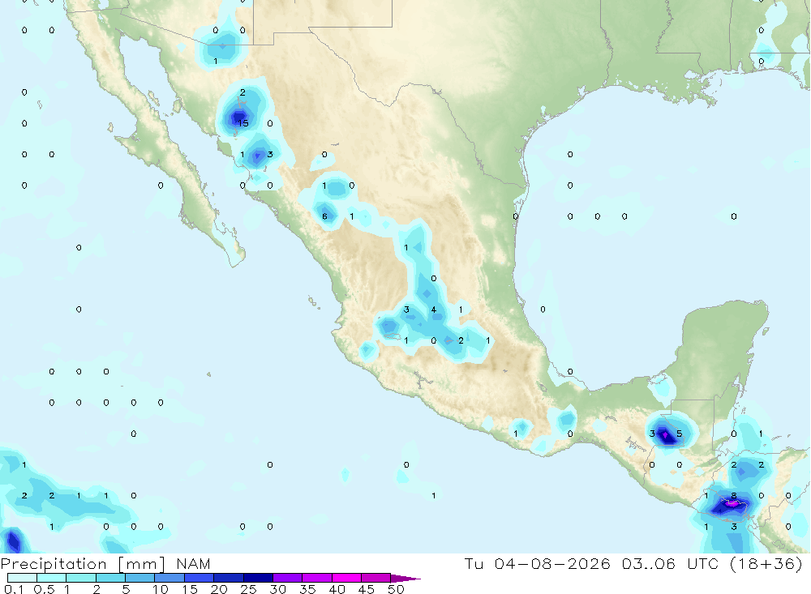Pick the 35 to 40 mm legend swatch

pyautogui.click(x=317, y=578)
